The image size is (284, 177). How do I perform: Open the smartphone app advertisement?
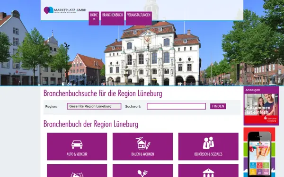tap(259, 152)
